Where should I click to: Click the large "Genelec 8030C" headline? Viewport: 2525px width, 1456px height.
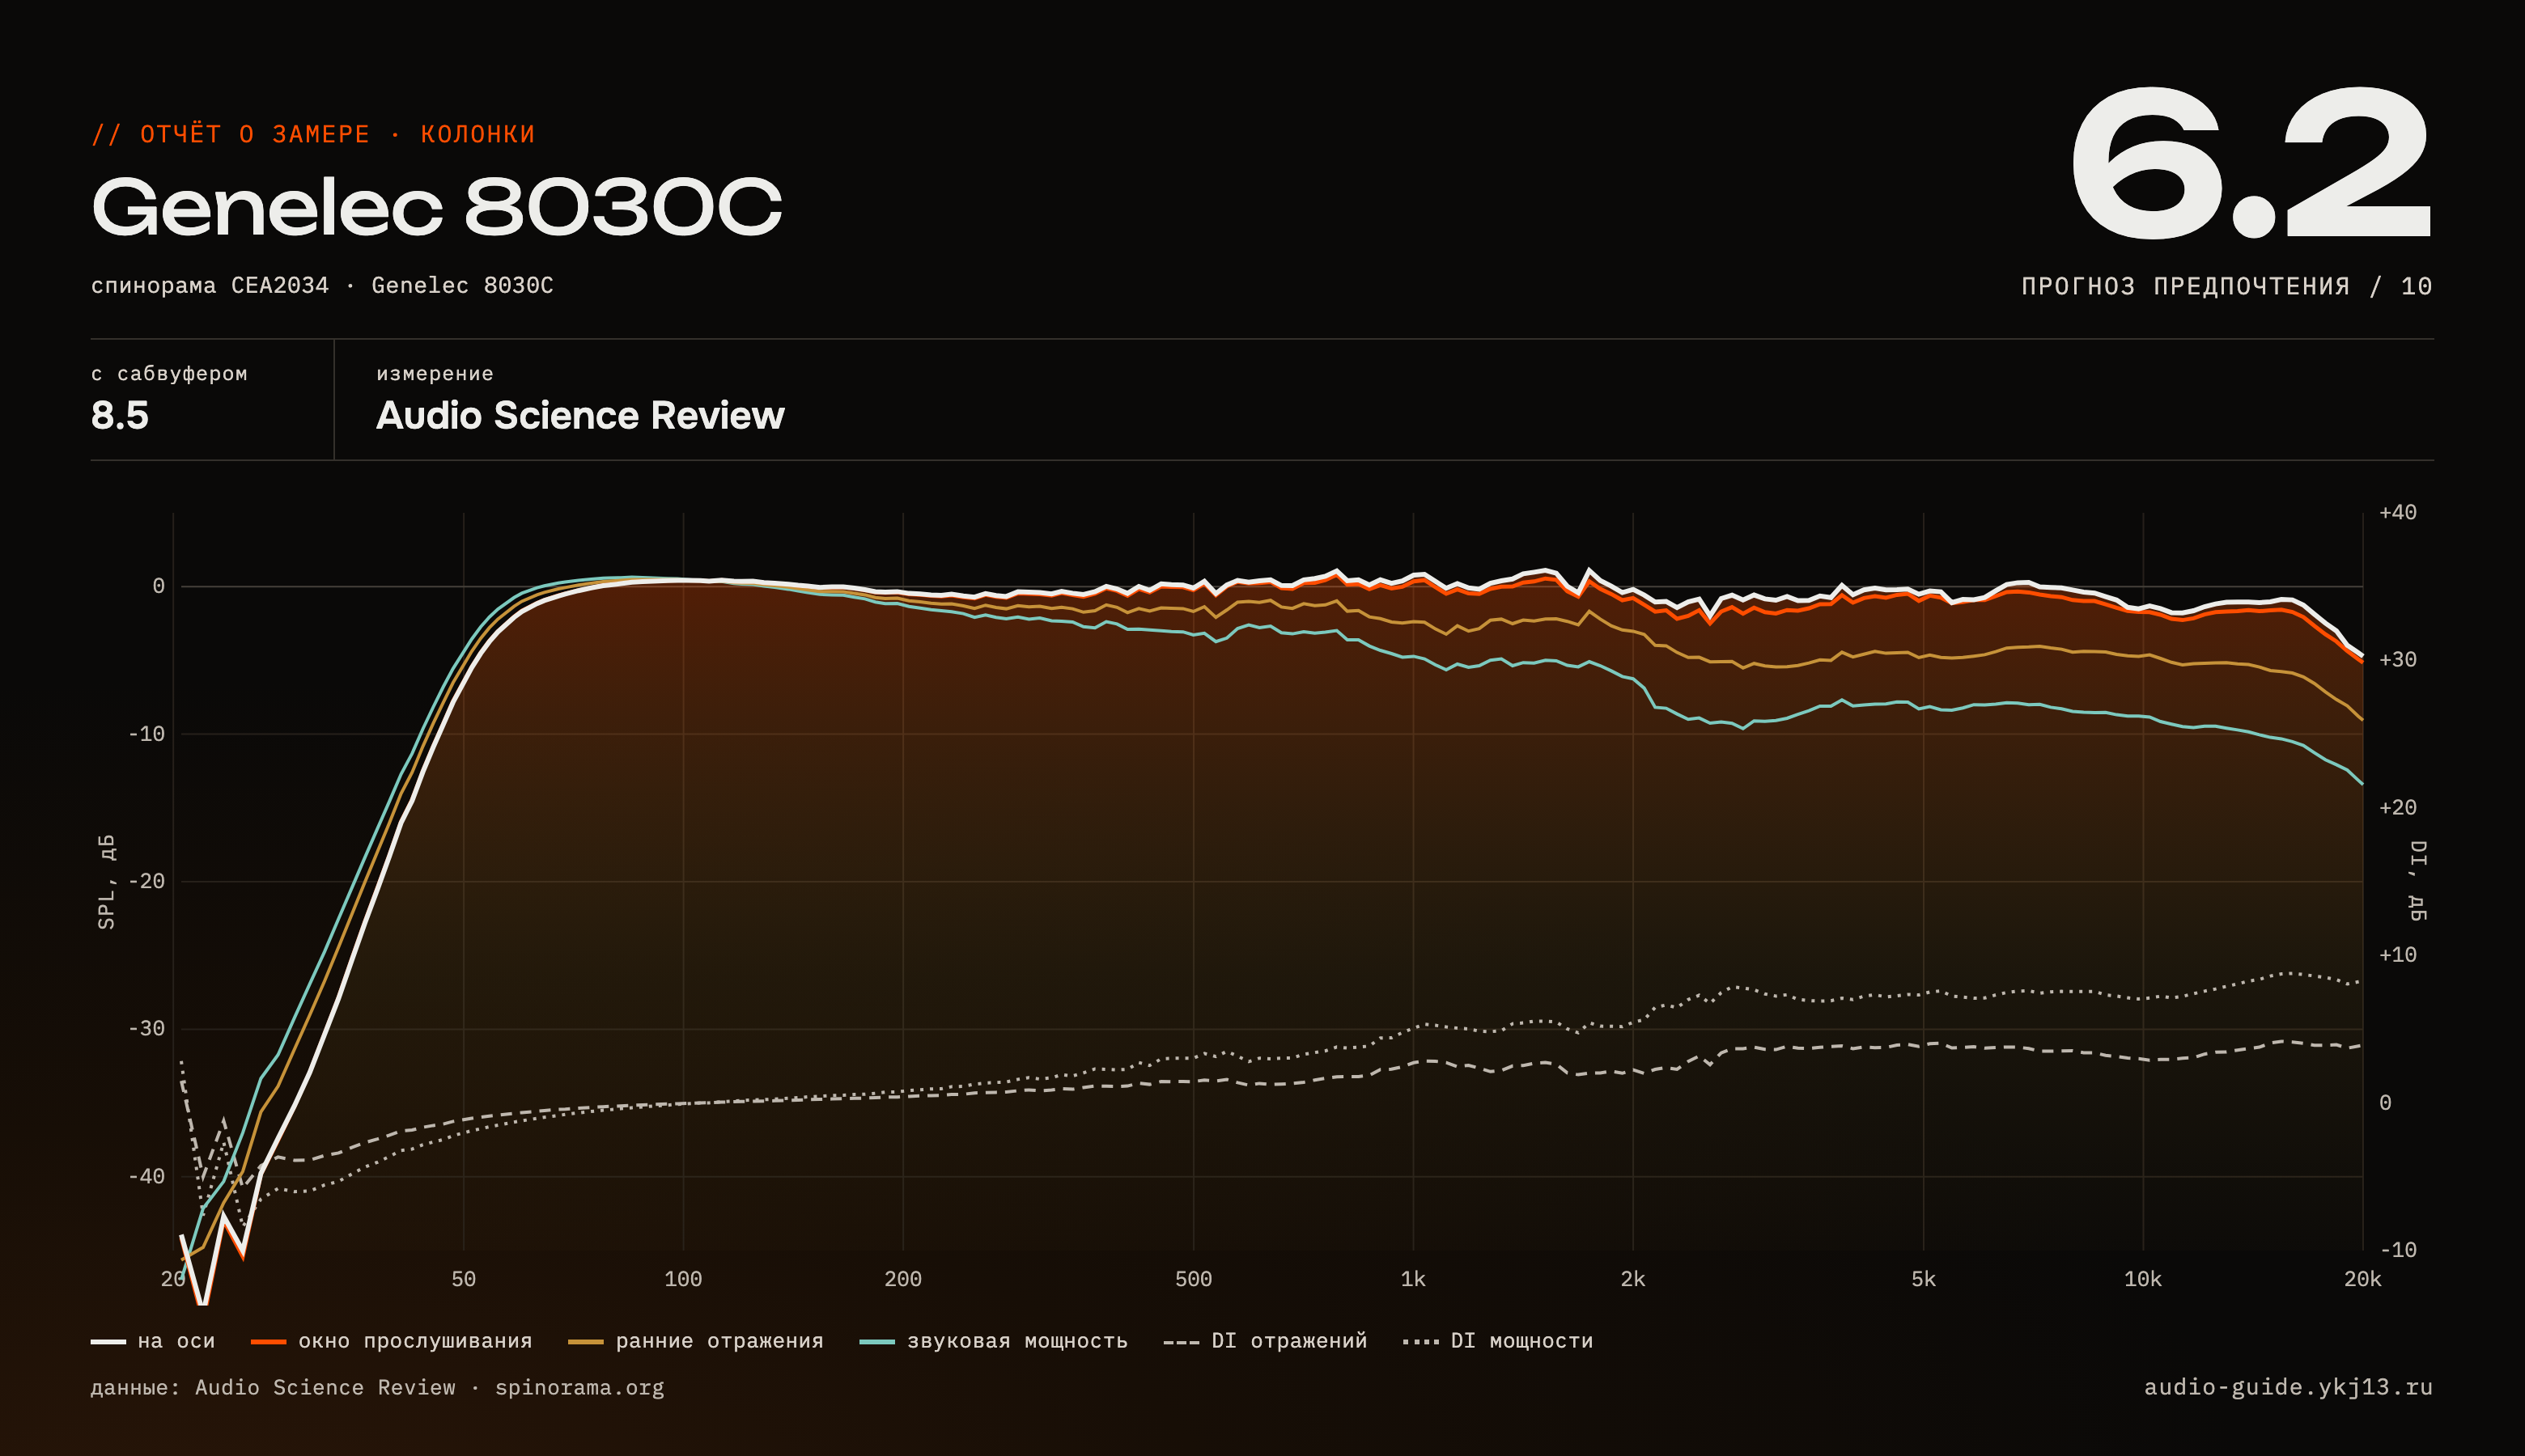[437, 207]
